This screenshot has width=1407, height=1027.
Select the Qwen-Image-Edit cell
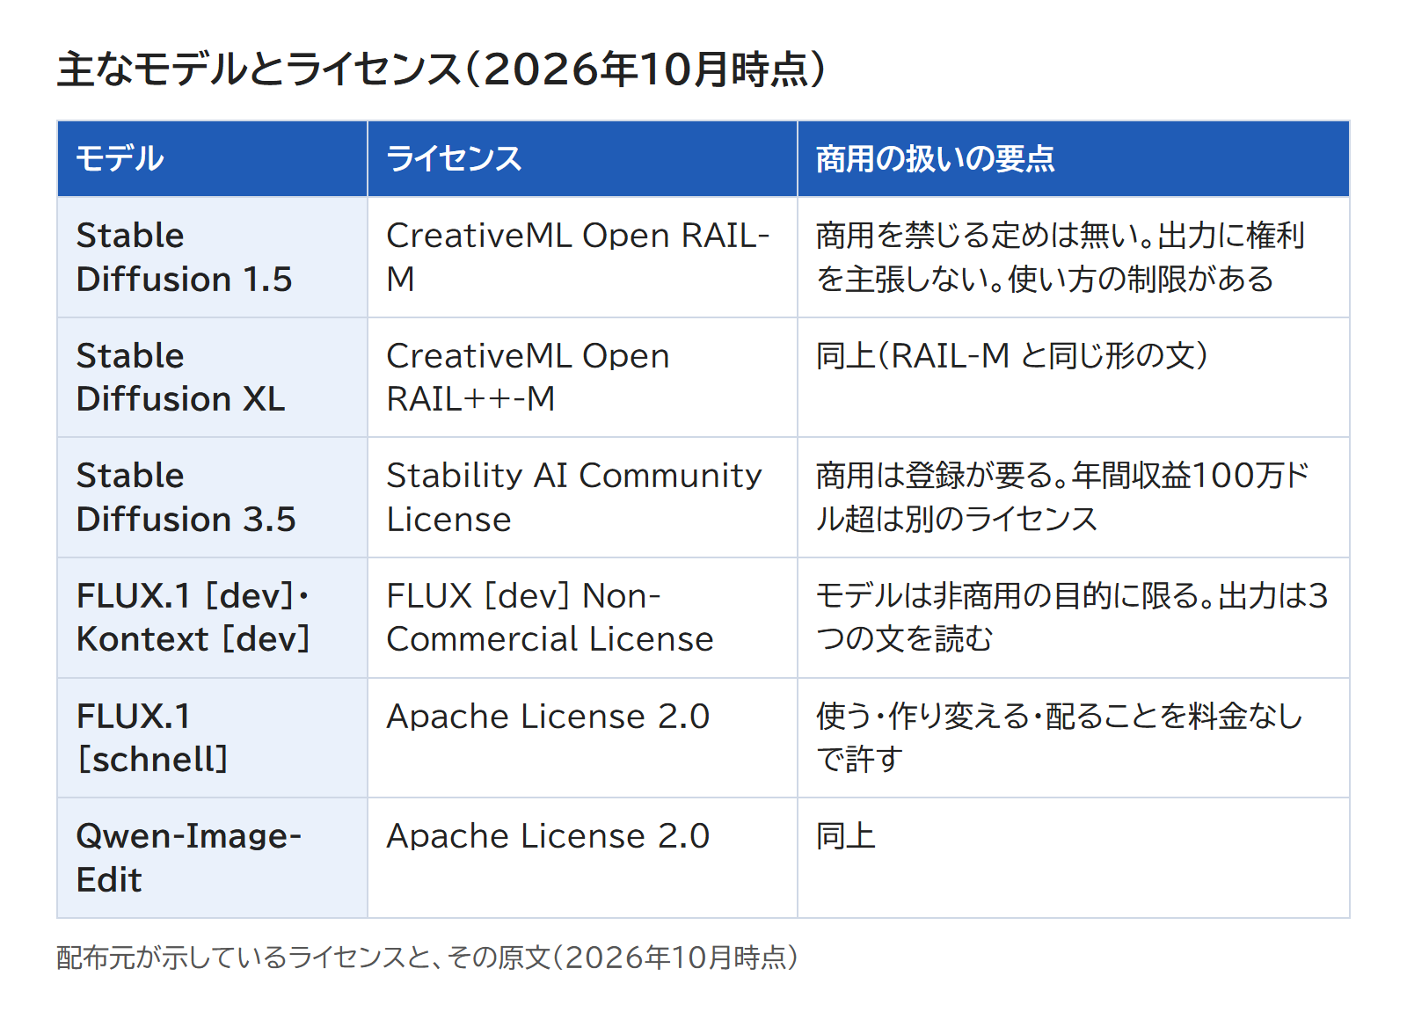click(212, 857)
